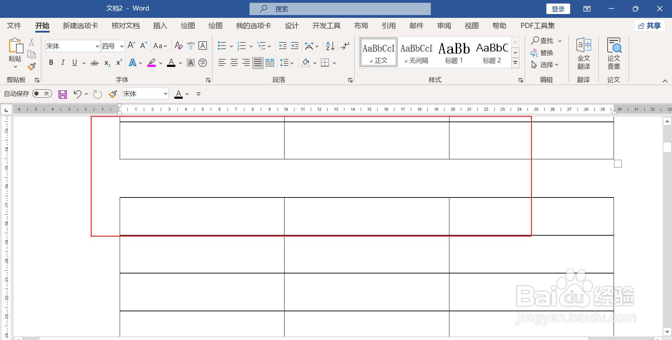The height and width of the screenshot is (340, 672).
Task: Expand styles gallery more button
Action: click(x=515, y=63)
